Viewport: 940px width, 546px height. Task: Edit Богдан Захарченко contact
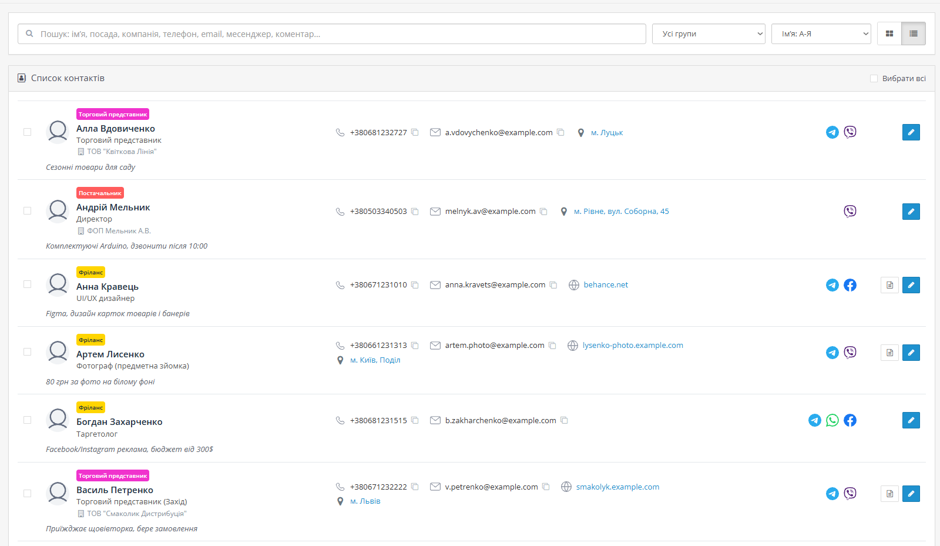coord(911,420)
